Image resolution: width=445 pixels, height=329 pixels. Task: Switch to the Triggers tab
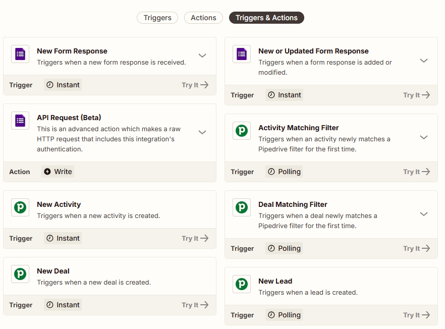157,18
